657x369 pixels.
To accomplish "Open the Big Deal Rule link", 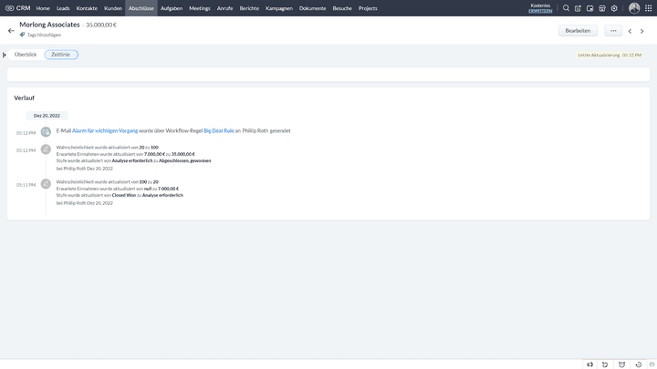I will (218, 130).
